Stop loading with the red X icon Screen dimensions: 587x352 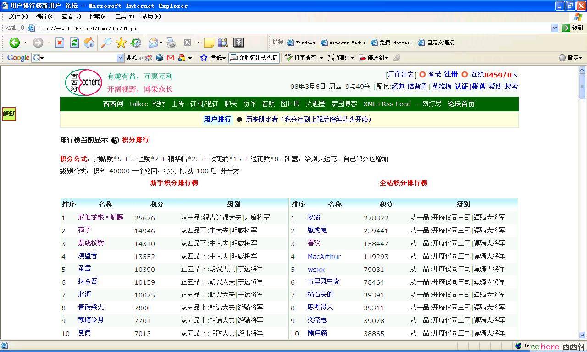(x=60, y=43)
